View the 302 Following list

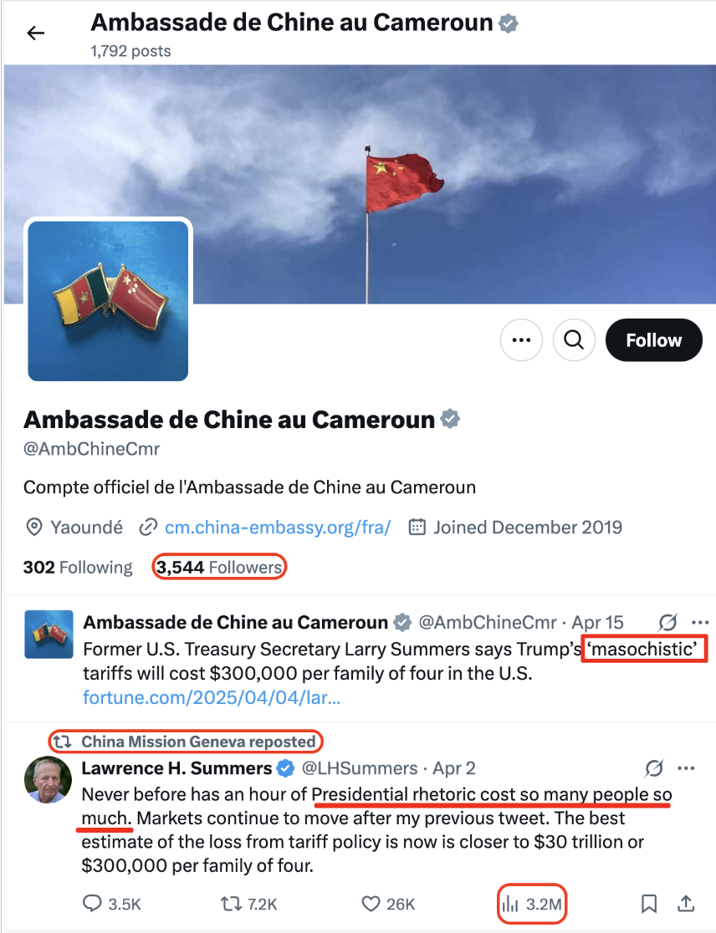click(78, 567)
